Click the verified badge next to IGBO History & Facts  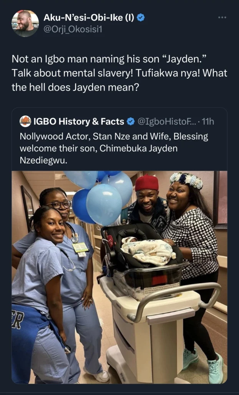[130, 122]
